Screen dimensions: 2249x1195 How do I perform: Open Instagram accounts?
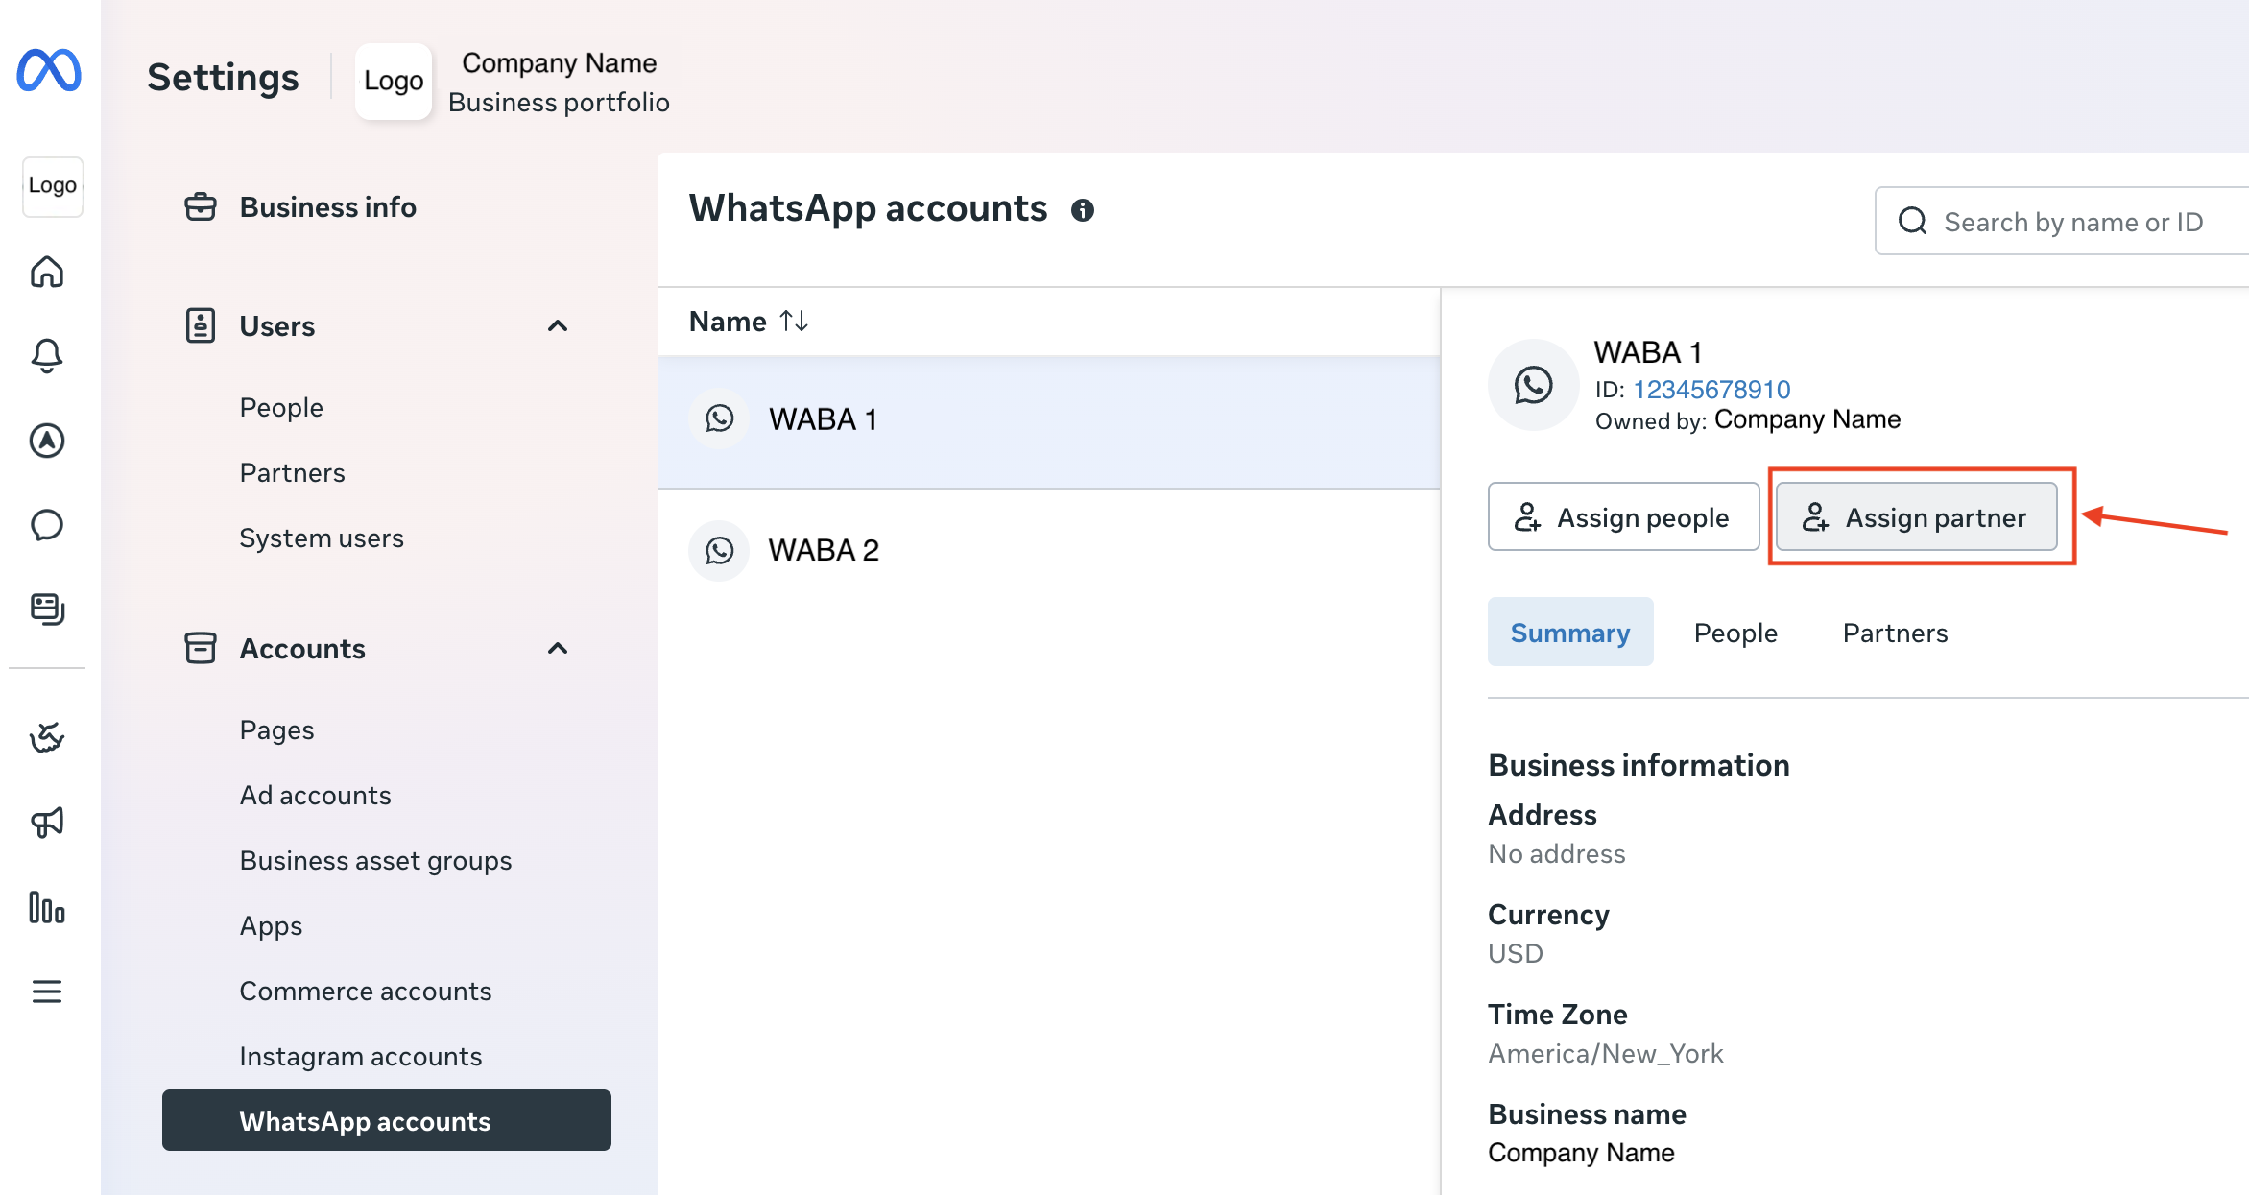click(x=361, y=1057)
